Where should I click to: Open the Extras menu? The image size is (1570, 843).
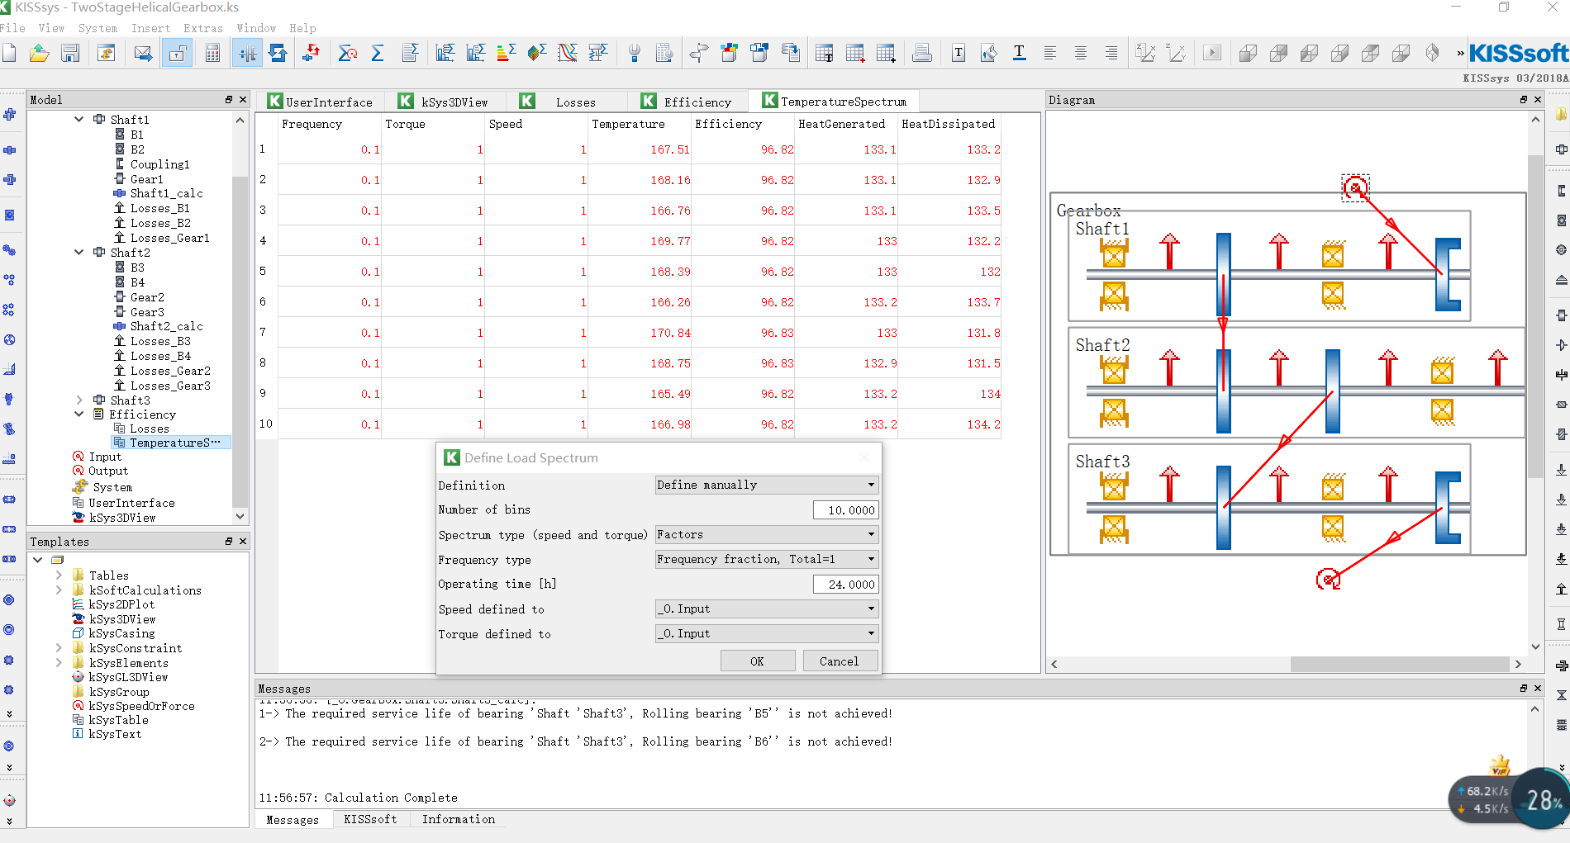(203, 28)
